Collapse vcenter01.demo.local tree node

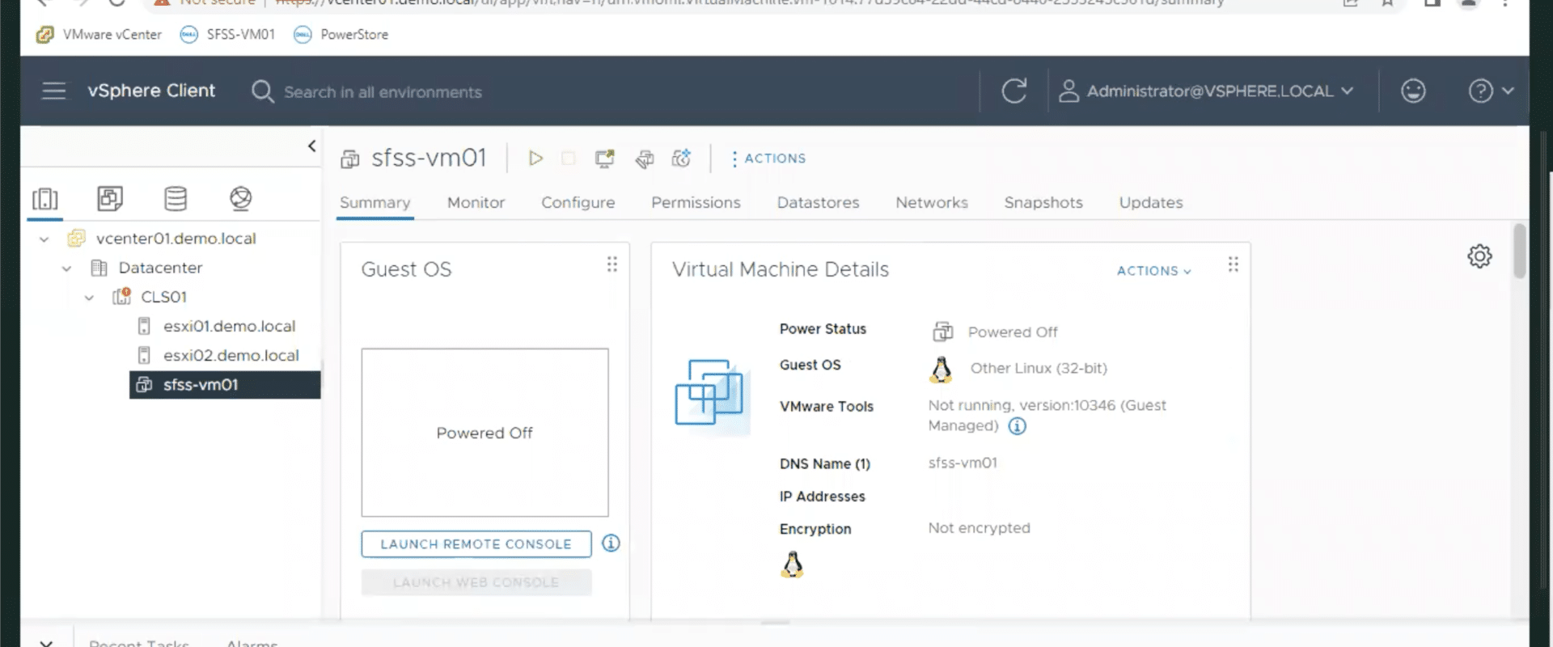click(x=44, y=239)
